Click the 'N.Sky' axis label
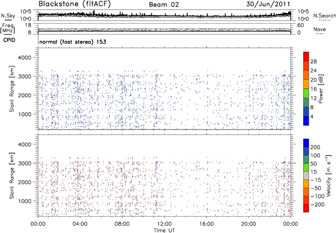Screen dimensions: 336x233 pyautogui.click(x=8, y=16)
